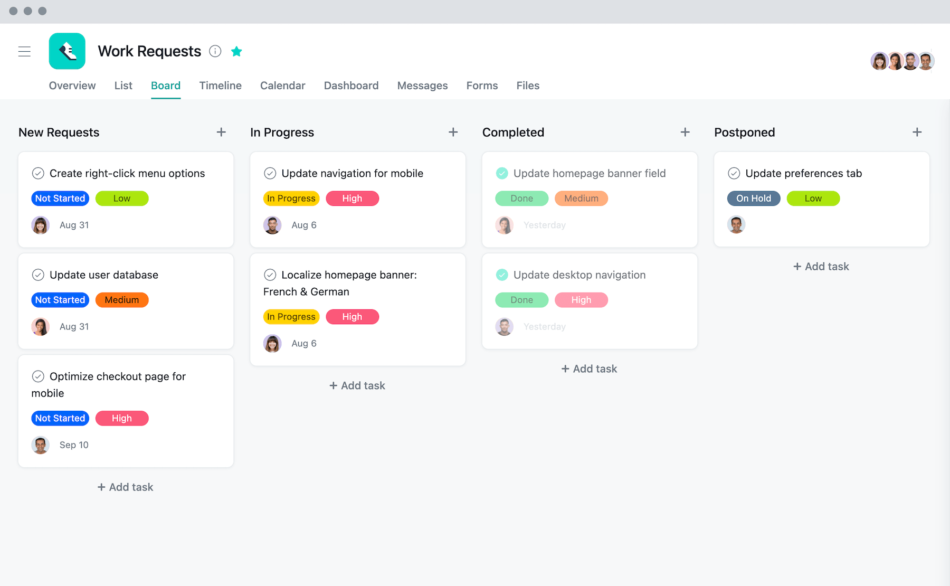Switch to the Timeline tab
950x586 pixels.
[x=220, y=86]
